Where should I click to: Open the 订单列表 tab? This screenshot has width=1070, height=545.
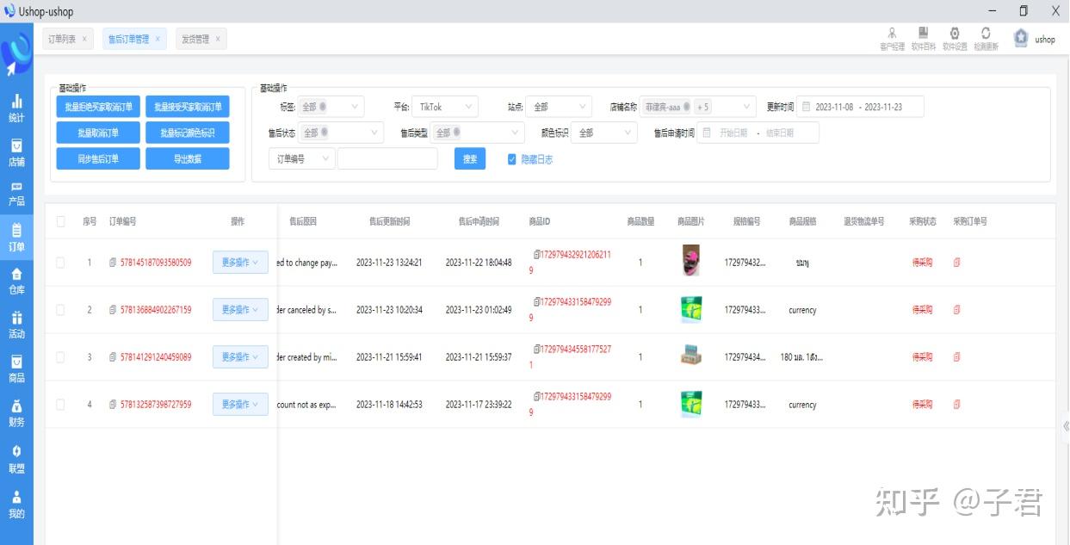61,38
